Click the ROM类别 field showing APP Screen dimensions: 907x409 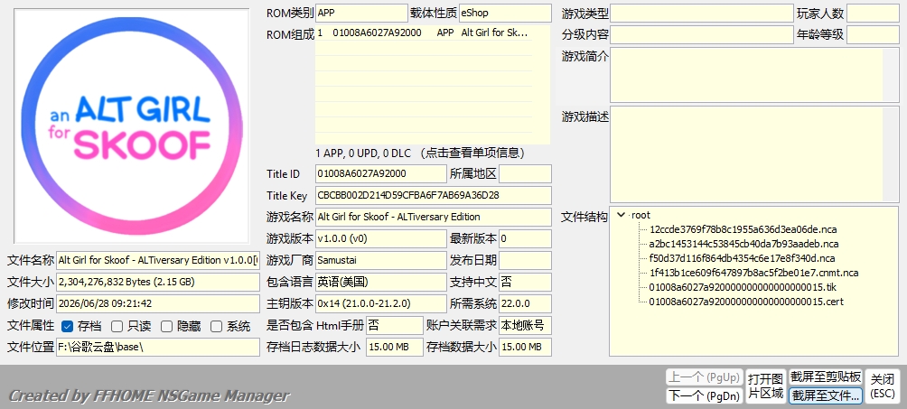(361, 13)
